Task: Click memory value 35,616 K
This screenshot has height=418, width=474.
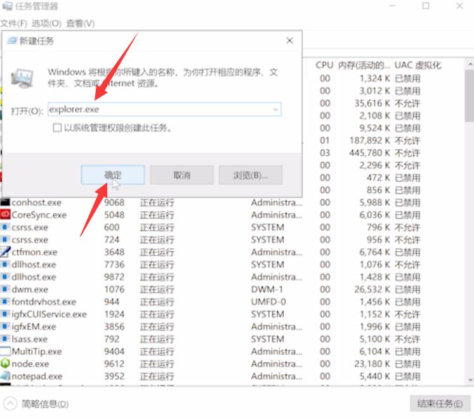Action: click(x=372, y=103)
